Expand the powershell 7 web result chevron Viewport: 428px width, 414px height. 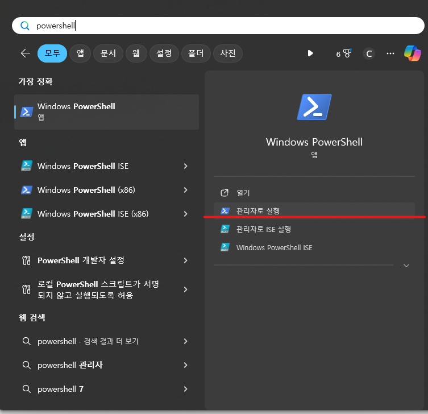tap(186, 389)
